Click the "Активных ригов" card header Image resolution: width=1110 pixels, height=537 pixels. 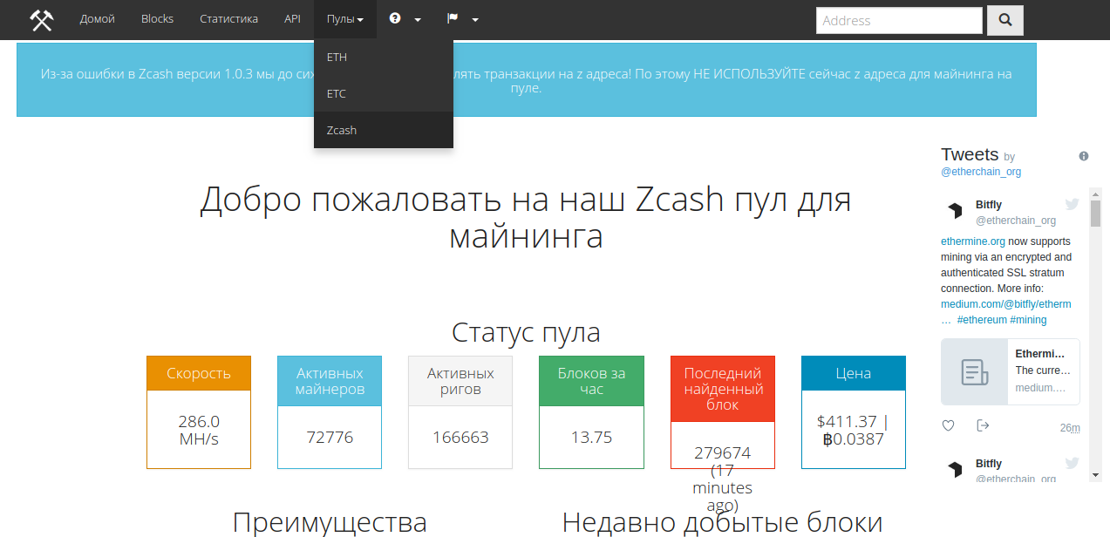click(x=460, y=381)
